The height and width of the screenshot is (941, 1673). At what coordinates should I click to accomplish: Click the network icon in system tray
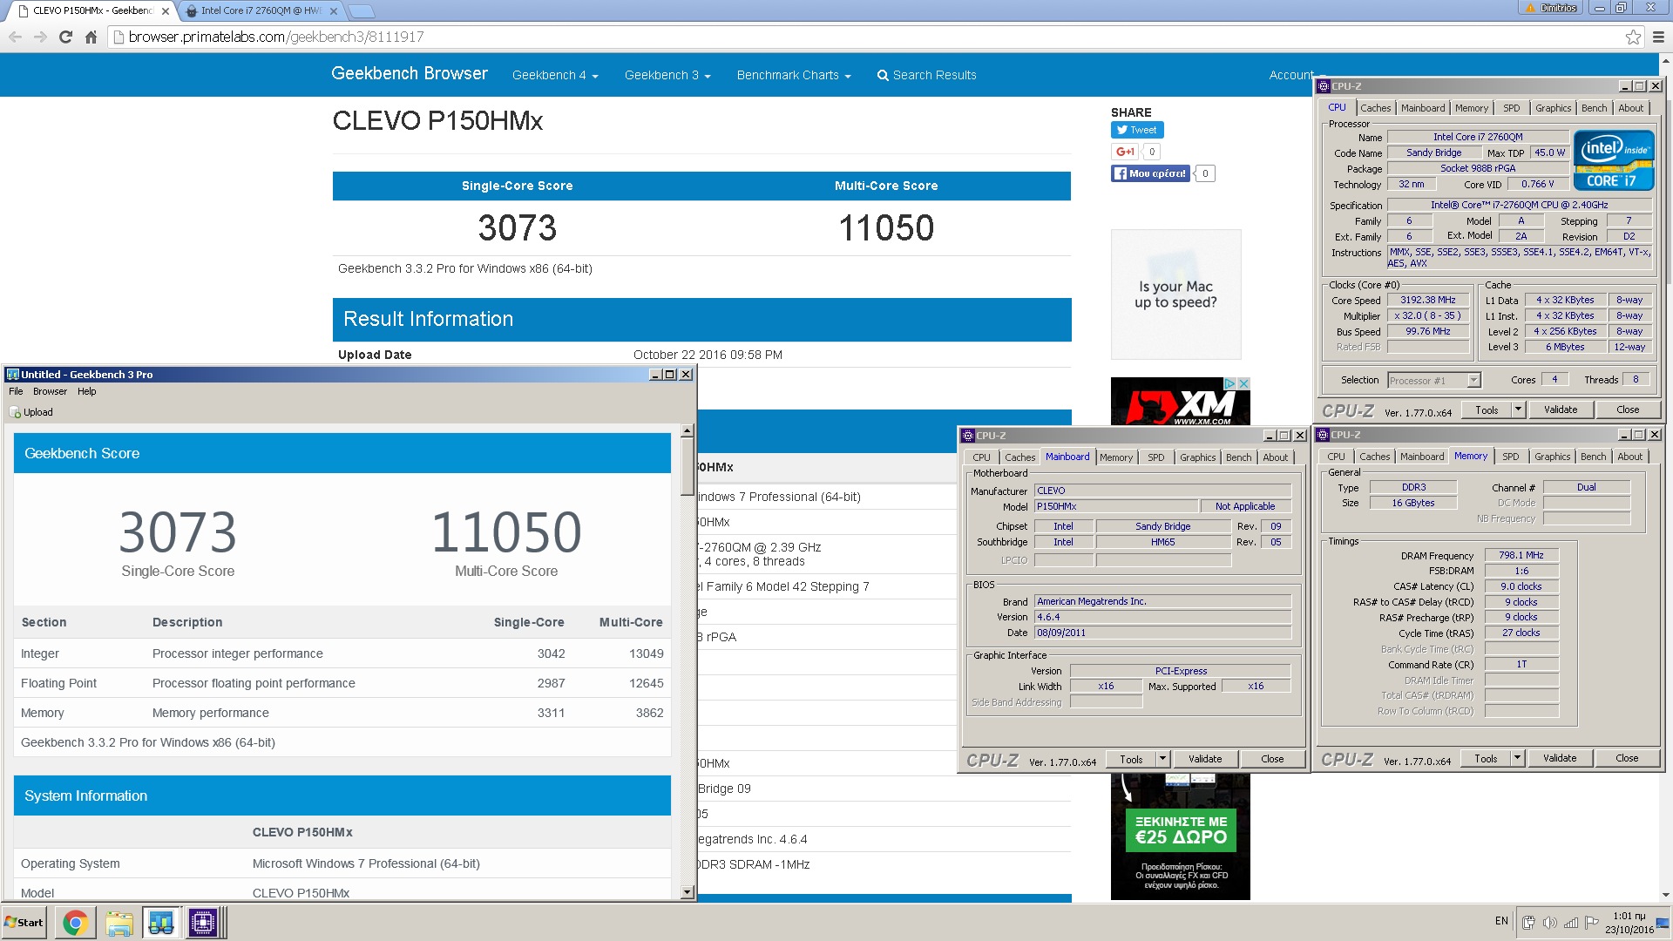[x=1571, y=923]
